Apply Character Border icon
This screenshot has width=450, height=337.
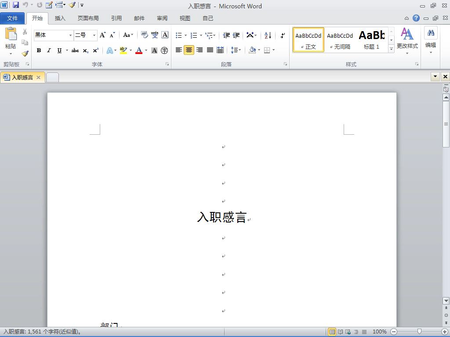coord(165,35)
